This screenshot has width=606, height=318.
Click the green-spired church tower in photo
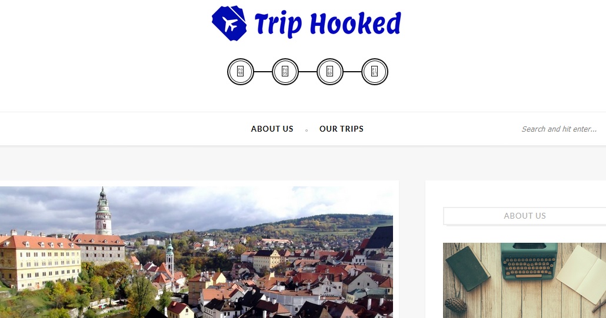(169, 257)
